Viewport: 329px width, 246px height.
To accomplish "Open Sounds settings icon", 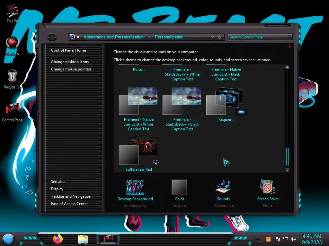I will (224, 187).
